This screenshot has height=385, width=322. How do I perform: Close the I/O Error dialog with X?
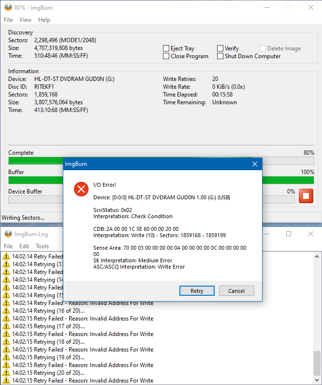coord(255,164)
